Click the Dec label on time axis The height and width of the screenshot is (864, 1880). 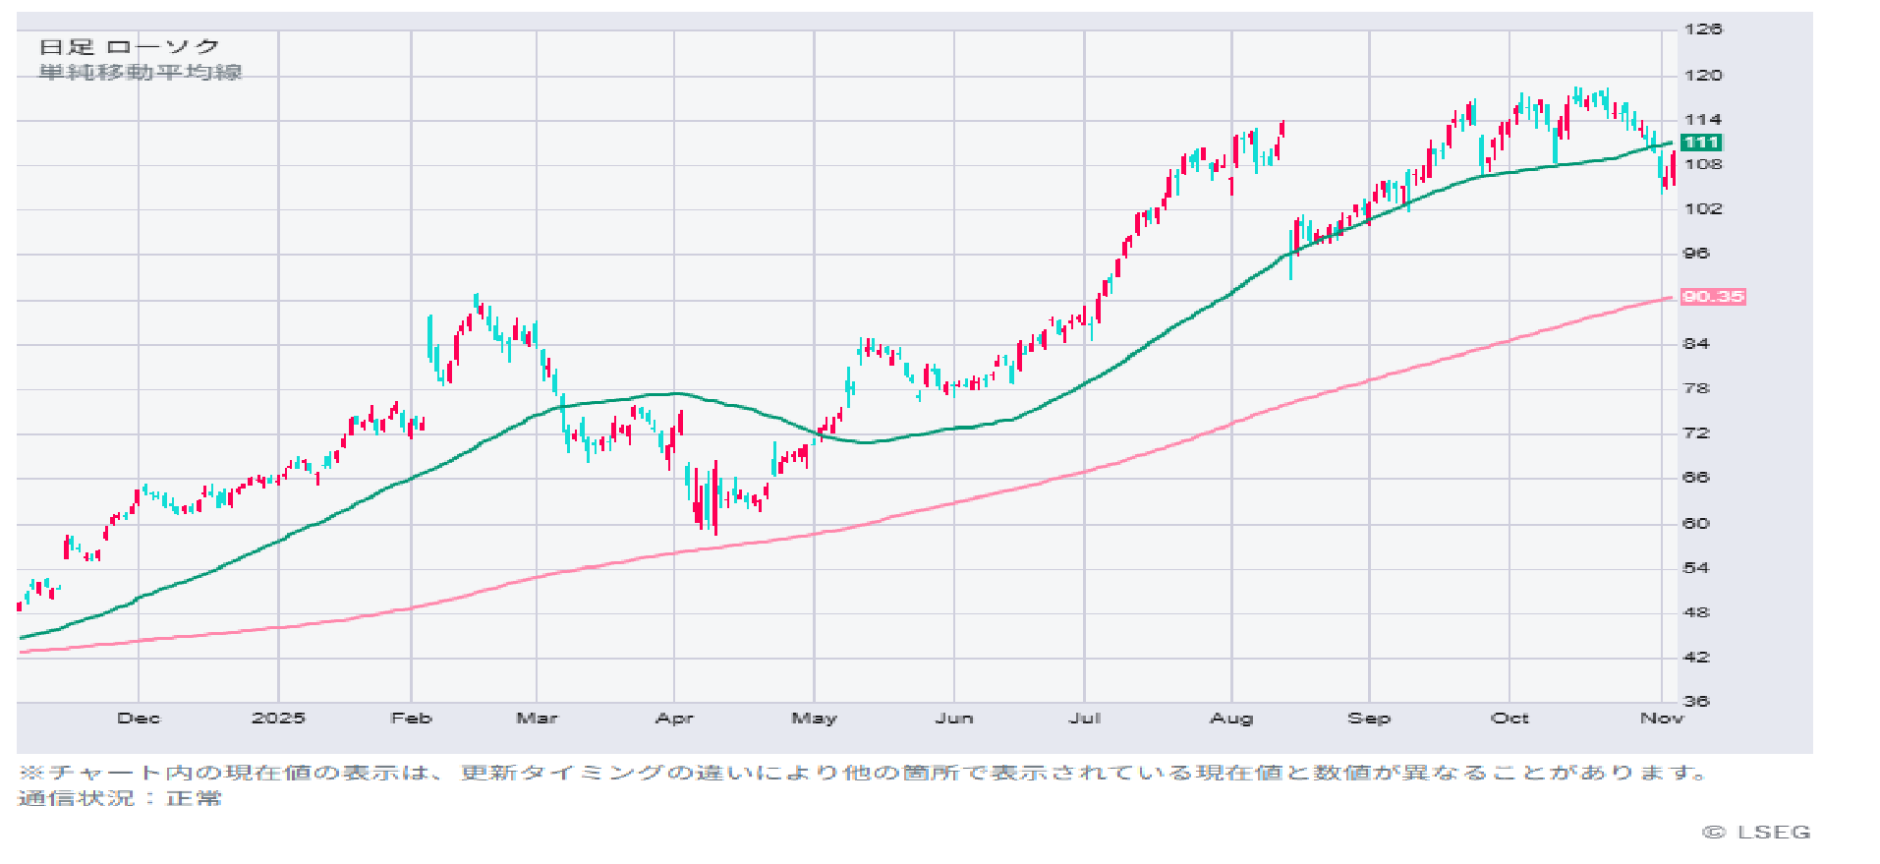(x=139, y=719)
